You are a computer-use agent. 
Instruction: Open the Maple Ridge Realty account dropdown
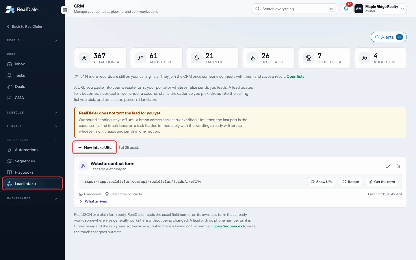click(x=380, y=9)
